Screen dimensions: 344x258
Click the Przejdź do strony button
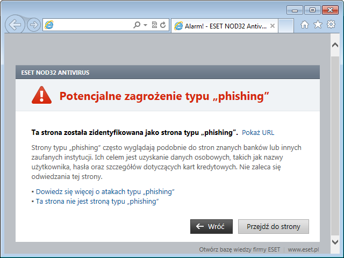pyautogui.click(x=274, y=226)
